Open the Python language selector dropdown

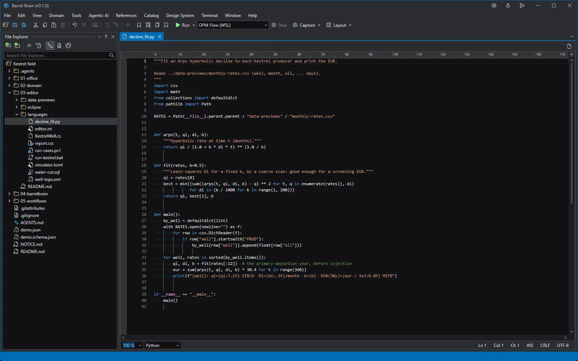tap(162, 345)
